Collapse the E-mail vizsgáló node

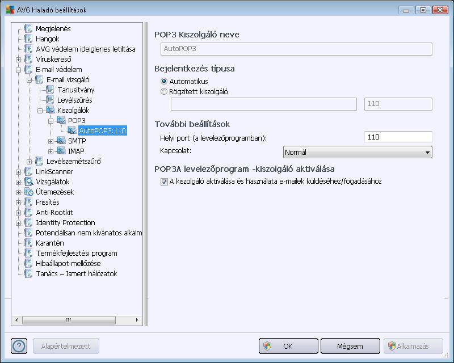tap(29, 80)
